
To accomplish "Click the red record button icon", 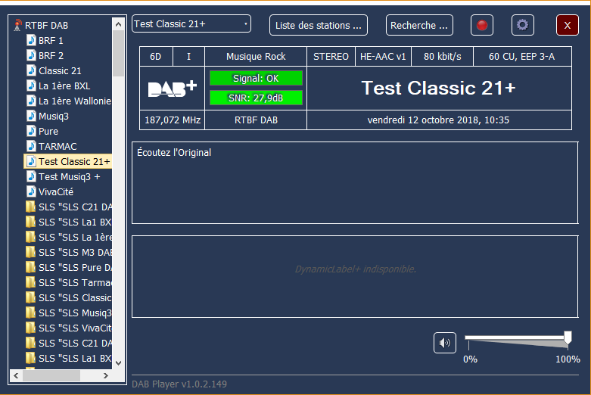I will [482, 25].
